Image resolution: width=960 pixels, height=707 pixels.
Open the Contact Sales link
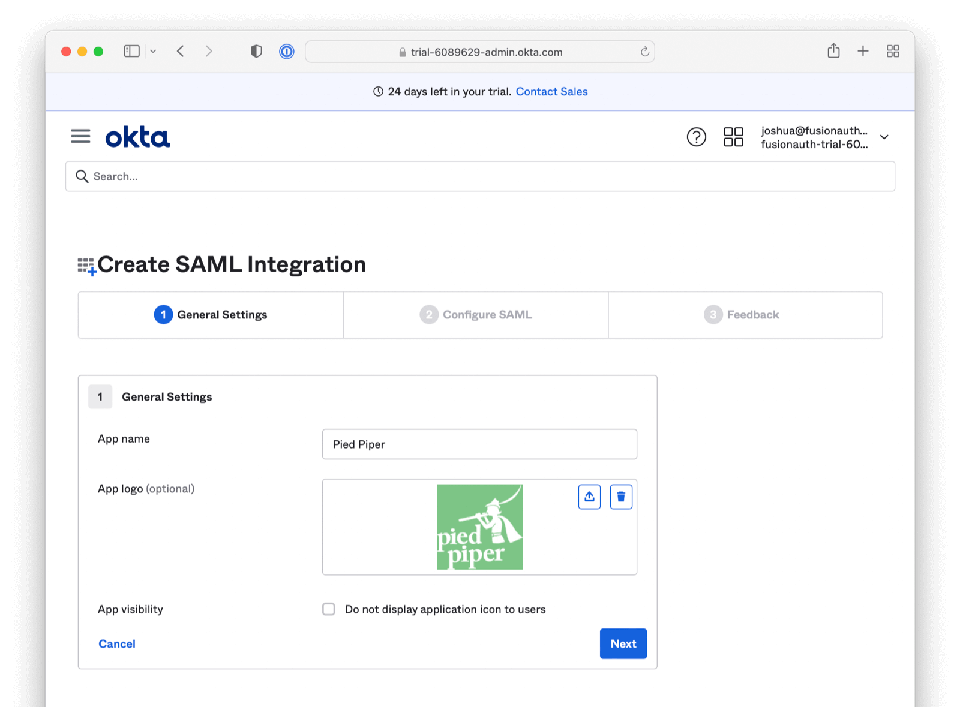pos(551,92)
